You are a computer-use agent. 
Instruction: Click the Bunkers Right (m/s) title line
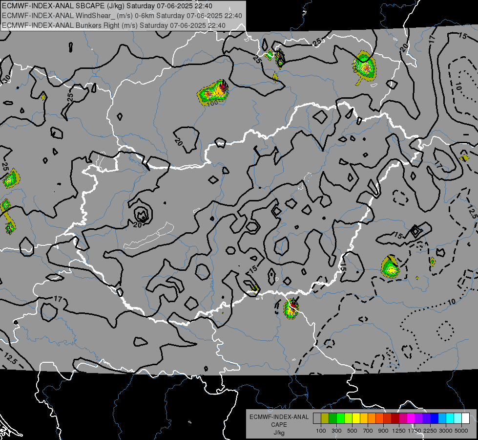[x=114, y=25]
